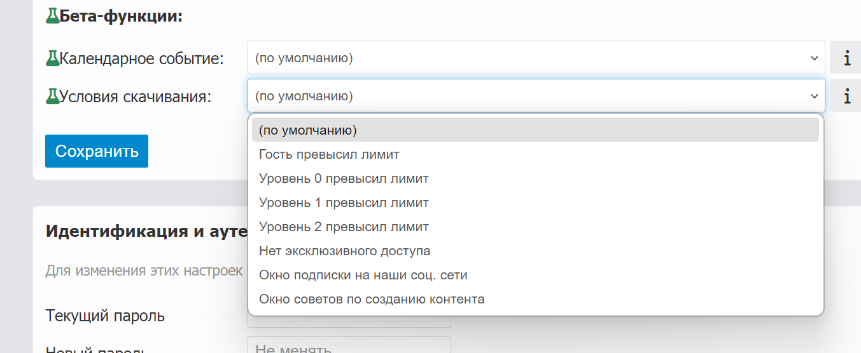
Task: Open info for Условия скачивания setting
Action: tap(846, 97)
